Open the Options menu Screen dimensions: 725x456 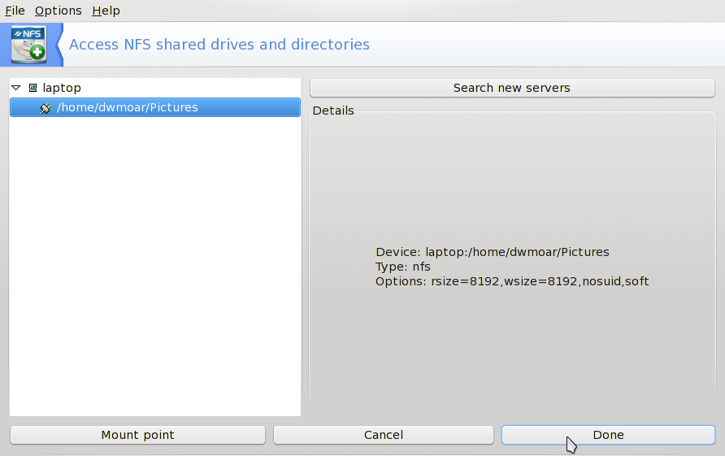tap(58, 11)
